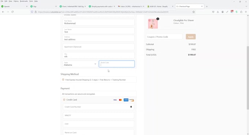Screen dimensions: 249x135
Task: Go back using the browser back arrow
Action: point(3,12)
